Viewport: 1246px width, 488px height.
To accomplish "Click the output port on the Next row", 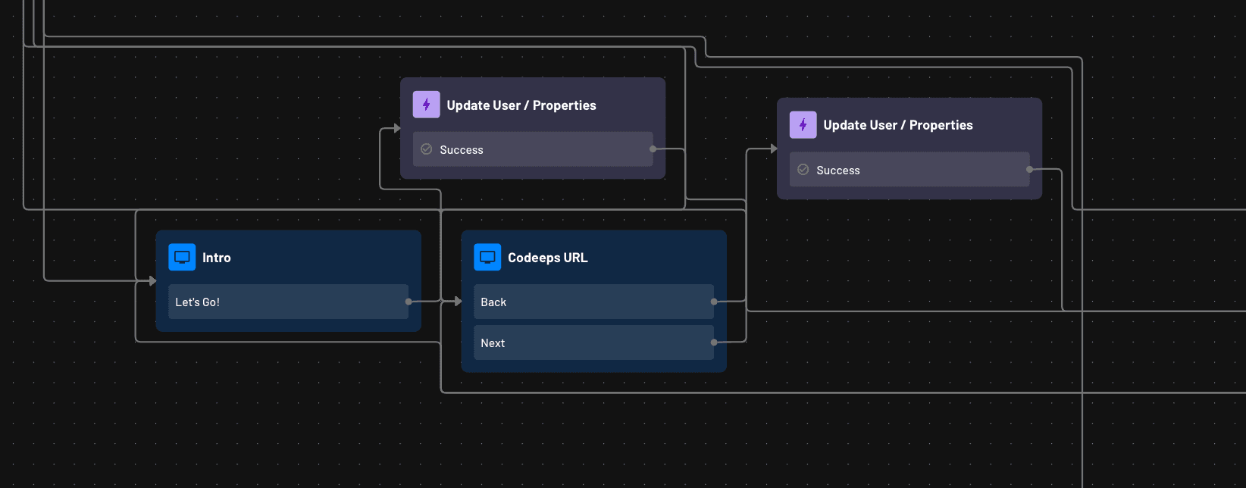I will point(714,343).
